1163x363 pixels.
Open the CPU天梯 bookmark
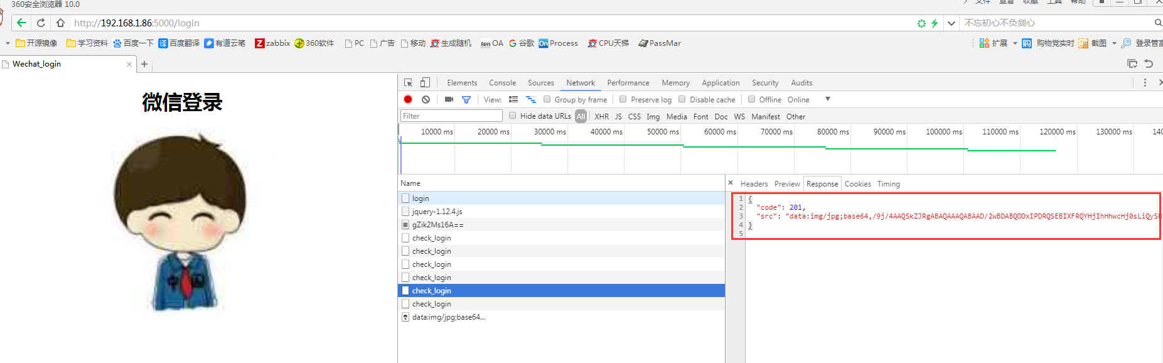point(608,43)
